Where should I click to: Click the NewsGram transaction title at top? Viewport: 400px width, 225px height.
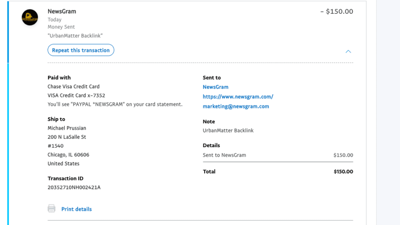point(62,11)
